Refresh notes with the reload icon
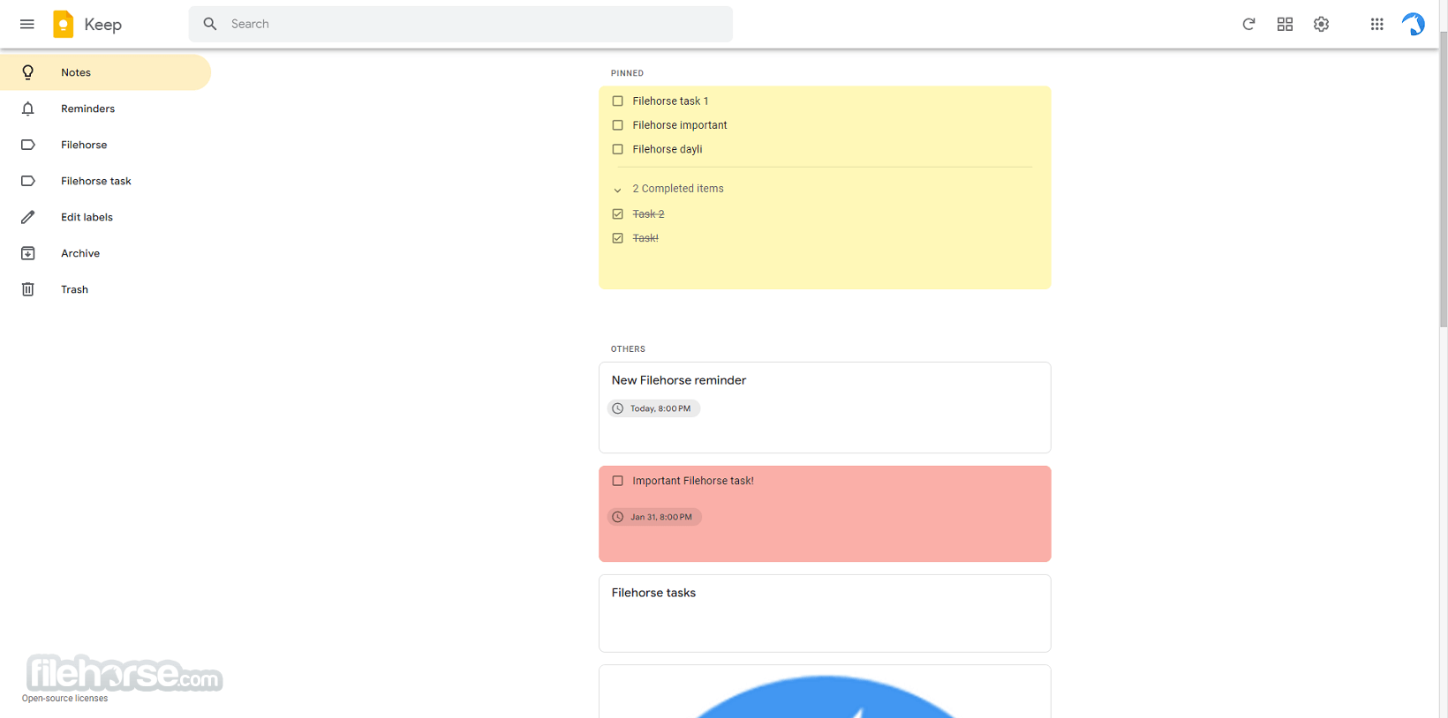This screenshot has height=718, width=1448. click(x=1248, y=24)
